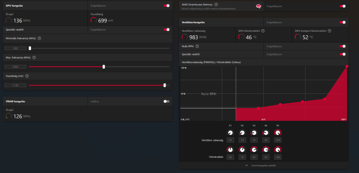The height and width of the screenshot is (173, 359).
Task: Click the red brain SmartAccess Memory icon
Action: click(x=258, y=6)
